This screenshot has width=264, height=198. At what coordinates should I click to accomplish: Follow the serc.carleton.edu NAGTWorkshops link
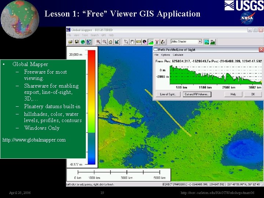coord(217,192)
